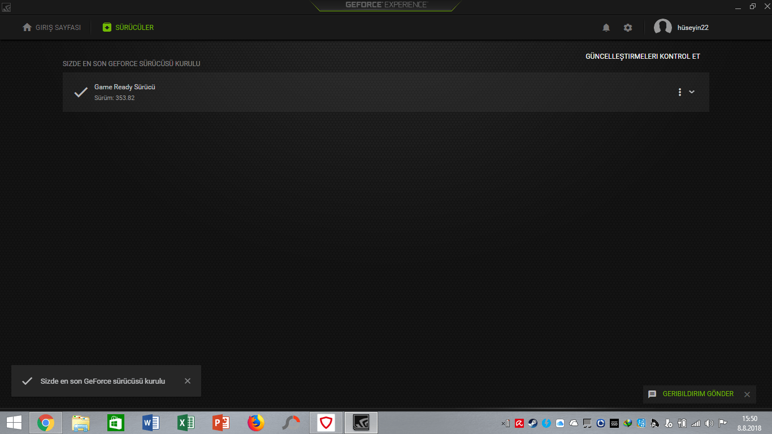Image resolution: width=772 pixels, height=434 pixels.
Task: Click the blue lightning bolt tray icon
Action: coord(547,423)
